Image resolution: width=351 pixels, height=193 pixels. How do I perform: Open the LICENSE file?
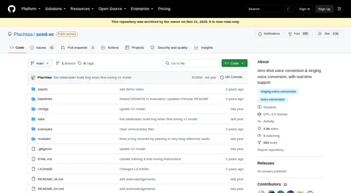pos(45,169)
